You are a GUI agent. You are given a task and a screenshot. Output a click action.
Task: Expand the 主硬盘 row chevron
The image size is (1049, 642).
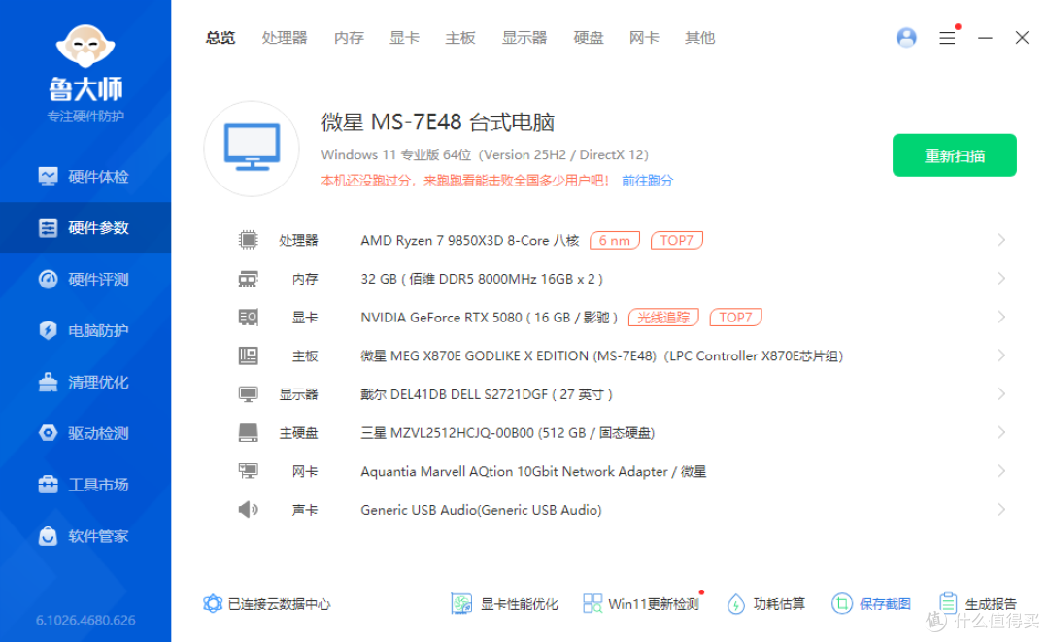tap(1001, 432)
